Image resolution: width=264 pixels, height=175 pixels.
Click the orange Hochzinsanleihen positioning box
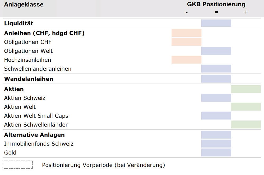pyautogui.click(x=186, y=60)
